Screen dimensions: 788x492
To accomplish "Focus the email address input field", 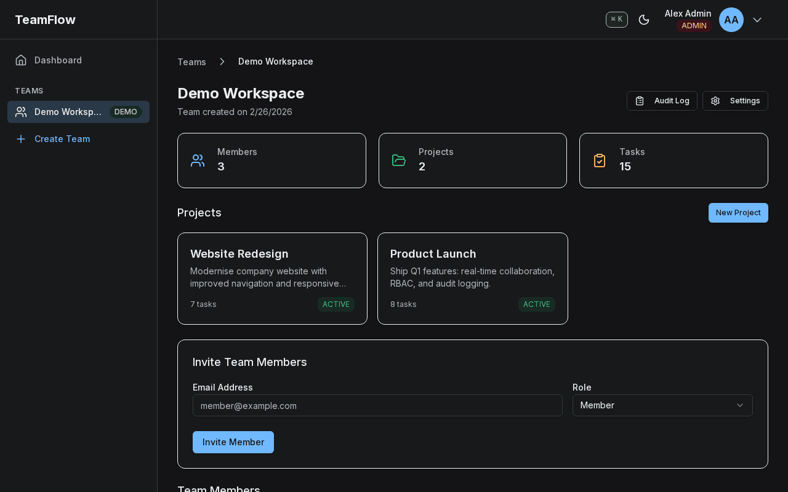I will coord(377,405).
